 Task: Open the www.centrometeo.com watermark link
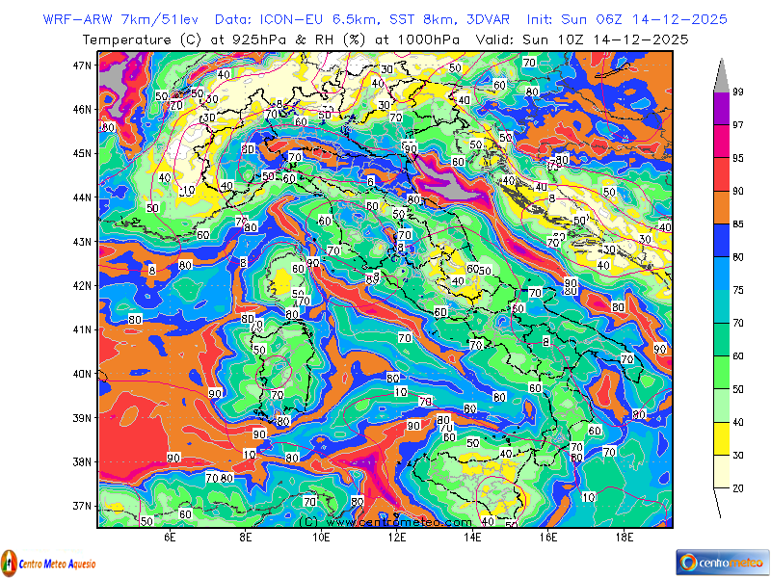[374, 521]
